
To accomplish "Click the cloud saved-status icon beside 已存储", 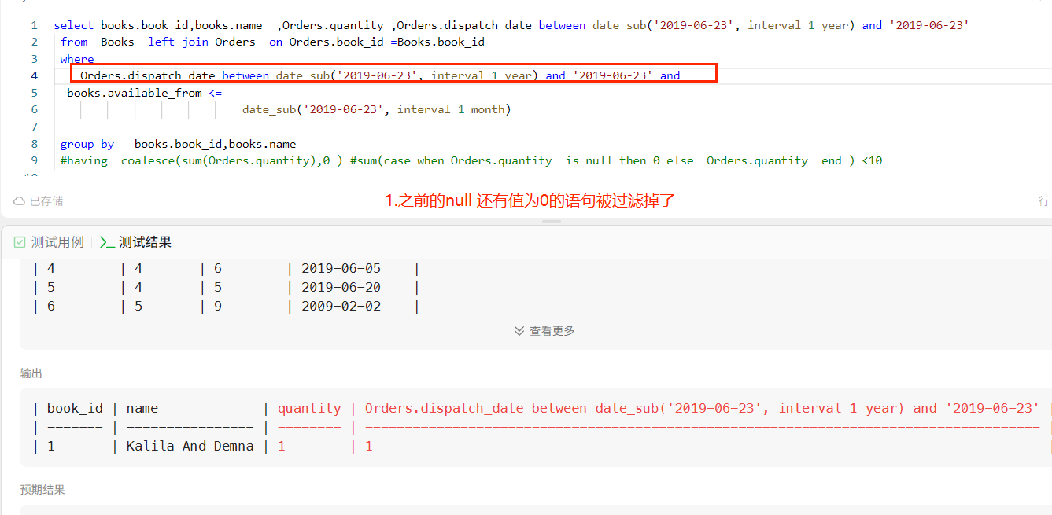I will [19, 201].
